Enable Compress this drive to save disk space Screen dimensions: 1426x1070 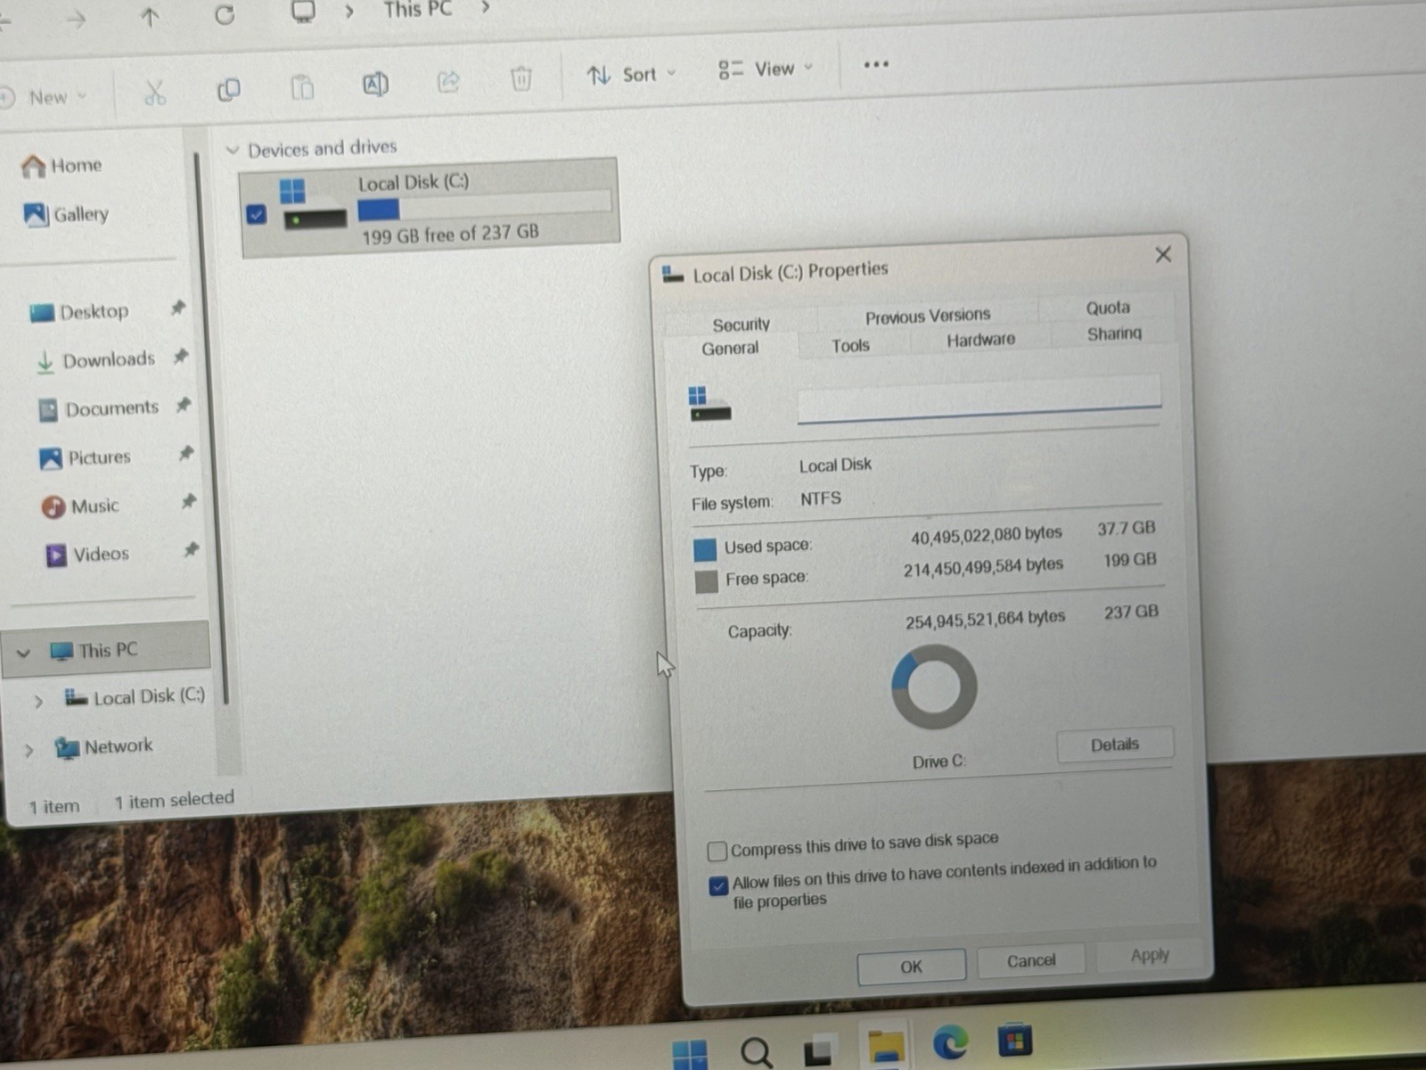717,851
